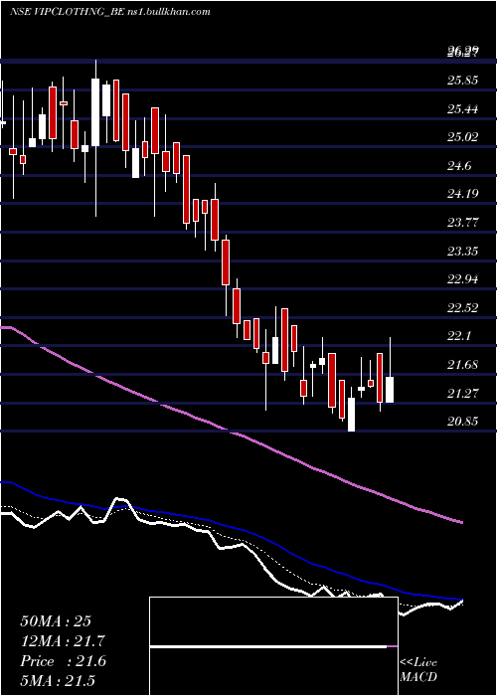497x696 pixels.
Task: Click the last white candlestick on the right
Action: [x=390, y=390]
